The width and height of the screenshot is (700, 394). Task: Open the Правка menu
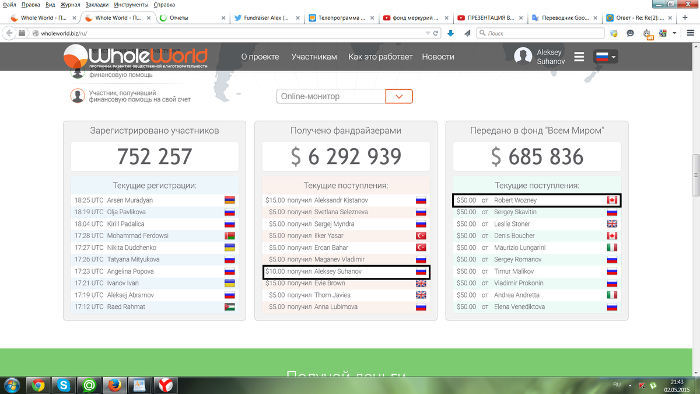click(30, 5)
